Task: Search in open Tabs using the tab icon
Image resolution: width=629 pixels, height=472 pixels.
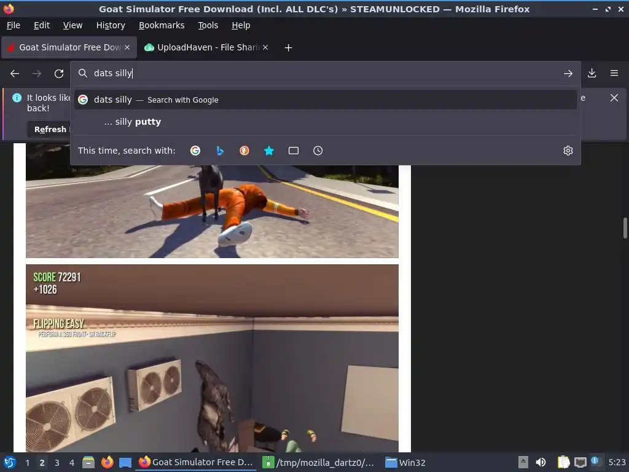Action: pos(293,151)
